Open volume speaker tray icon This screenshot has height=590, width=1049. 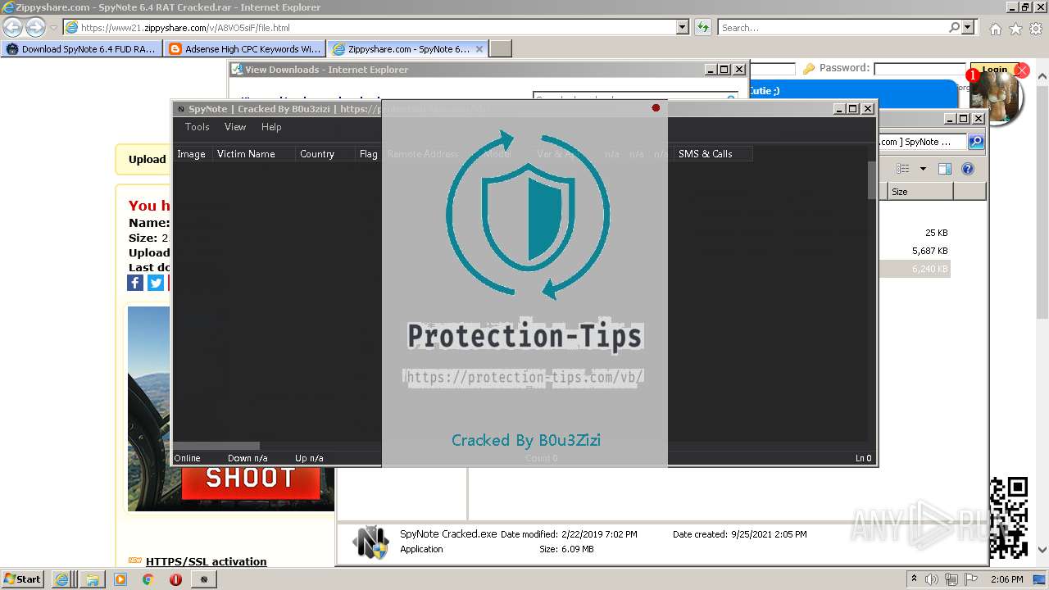(932, 579)
